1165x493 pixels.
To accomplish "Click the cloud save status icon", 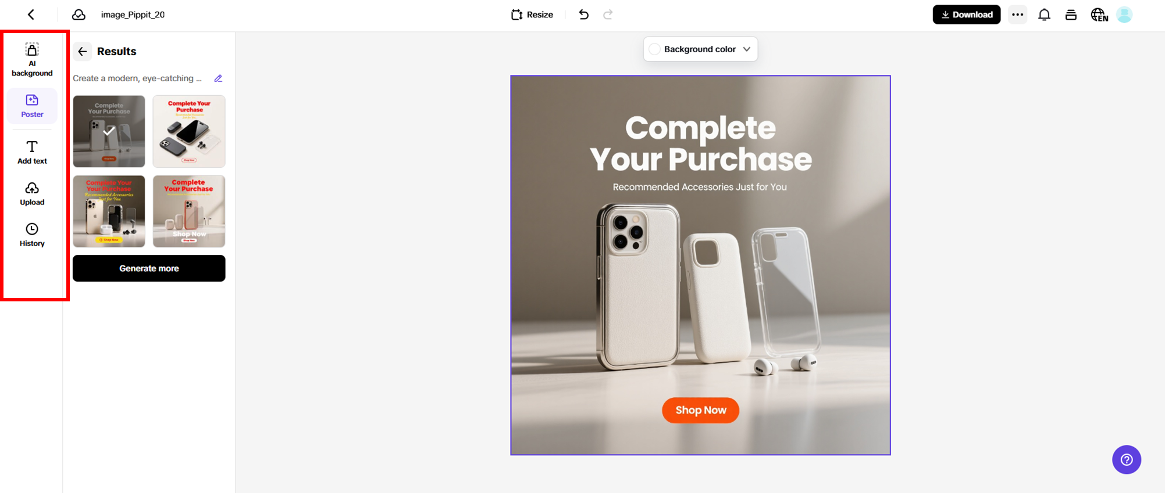I will tap(79, 15).
